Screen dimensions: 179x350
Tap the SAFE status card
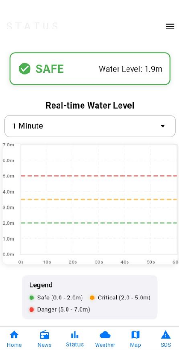tap(90, 69)
